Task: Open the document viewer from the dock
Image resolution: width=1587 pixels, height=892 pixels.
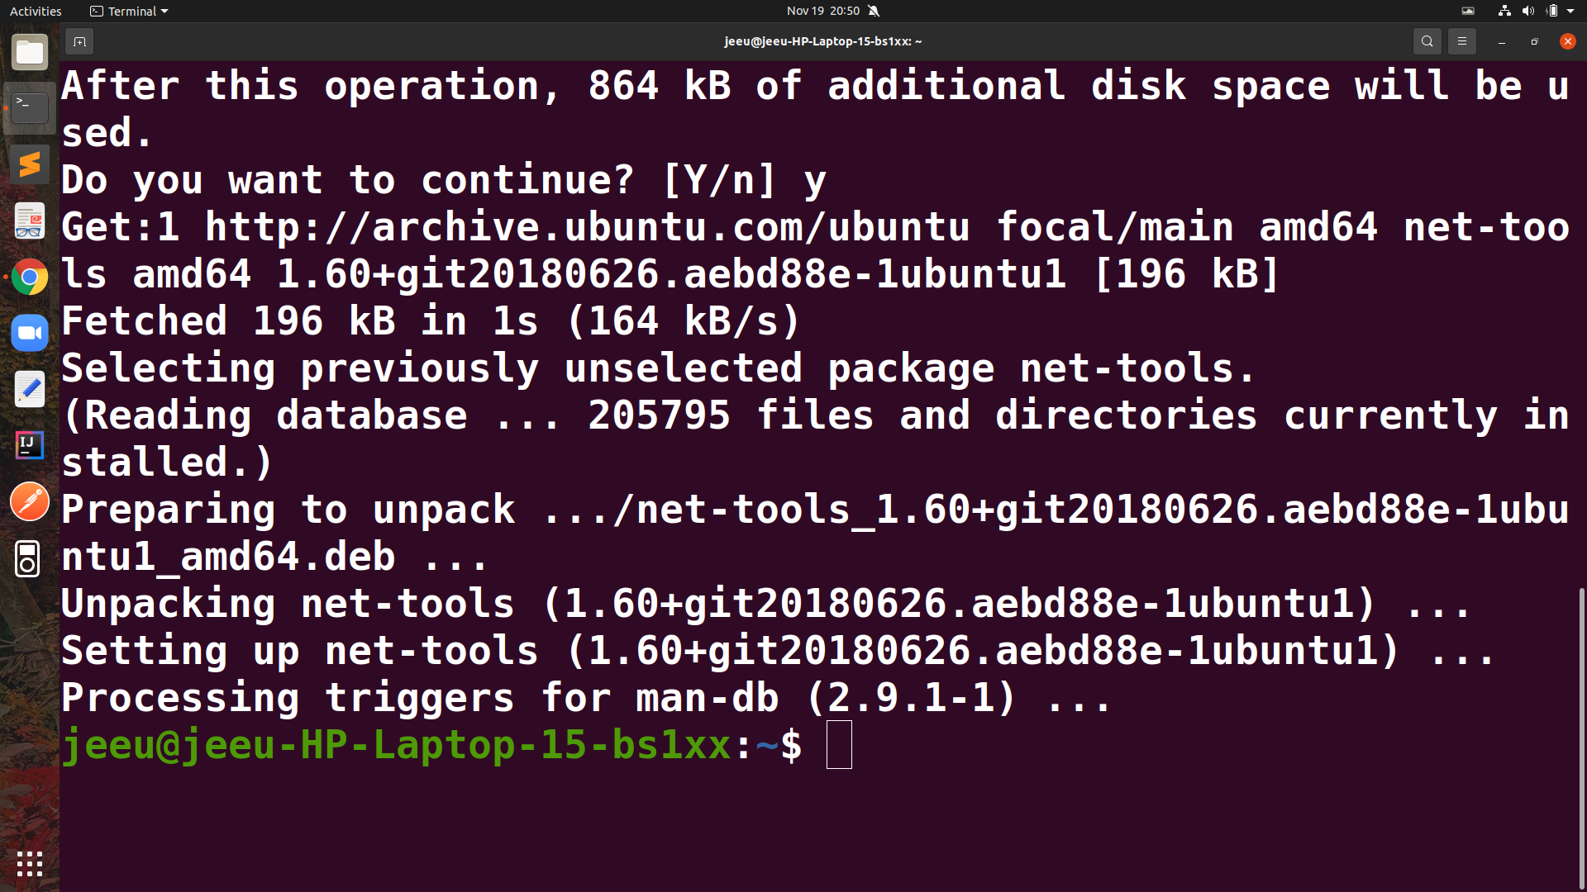Action: click(x=30, y=221)
